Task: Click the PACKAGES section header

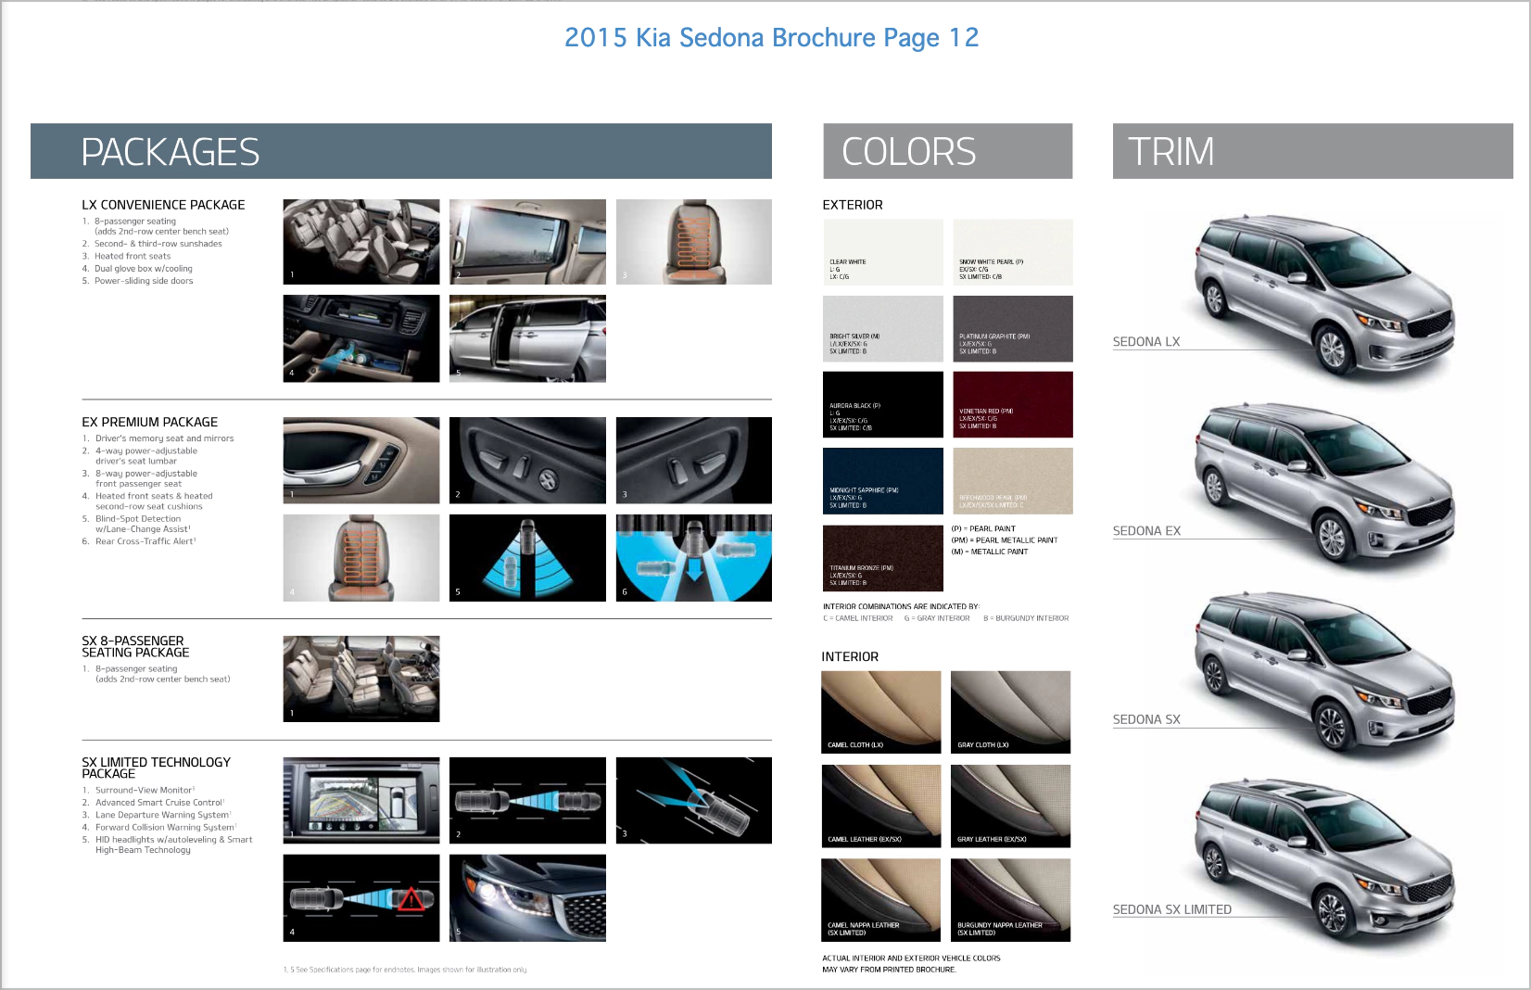Action: coord(401,151)
